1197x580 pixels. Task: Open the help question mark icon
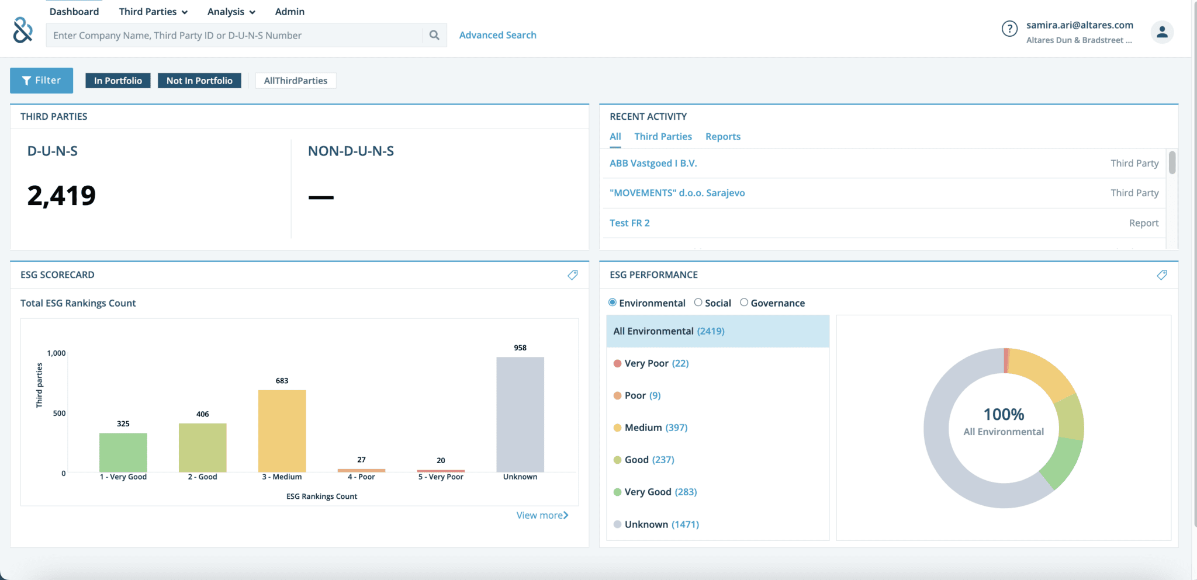click(x=1009, y=29)
